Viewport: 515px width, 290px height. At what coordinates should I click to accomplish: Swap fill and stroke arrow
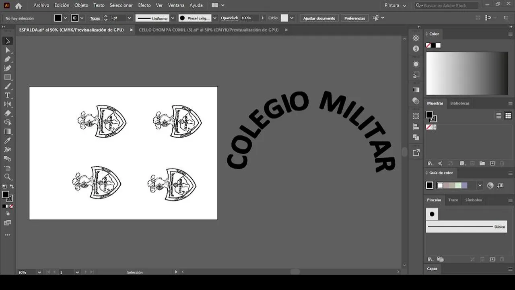pyautogui.click(x=12, y=186)
